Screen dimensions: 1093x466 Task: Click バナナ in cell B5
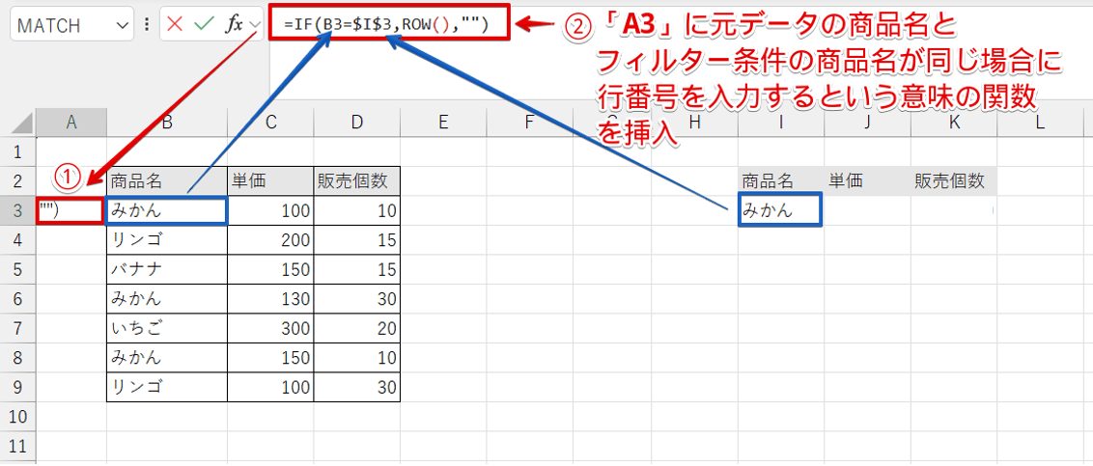click(167, 269)
